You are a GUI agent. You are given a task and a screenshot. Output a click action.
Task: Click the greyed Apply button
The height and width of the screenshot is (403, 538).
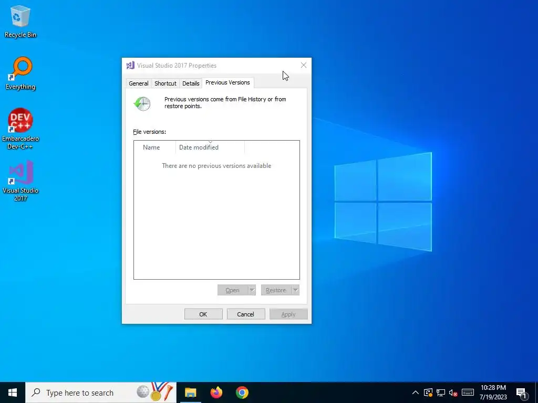tap(288, 314)
